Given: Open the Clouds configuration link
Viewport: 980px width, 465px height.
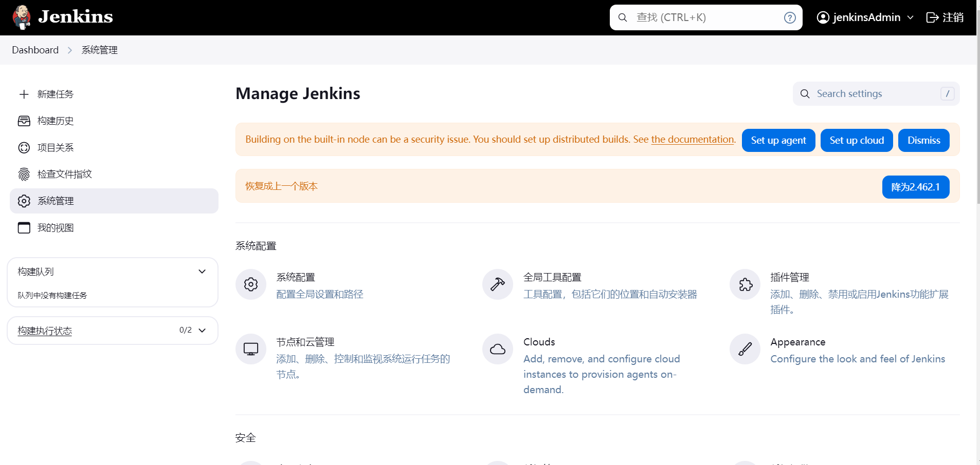Looking at the screenshot, I should coord(539,342).
